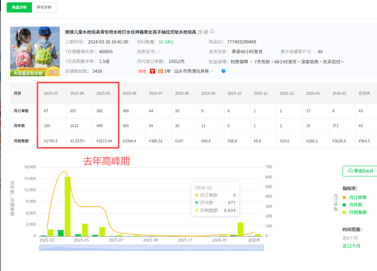This screenshot has width=377, height=271.
Task: Switch to the 评论分析 tab
Action: coord(44,7)
